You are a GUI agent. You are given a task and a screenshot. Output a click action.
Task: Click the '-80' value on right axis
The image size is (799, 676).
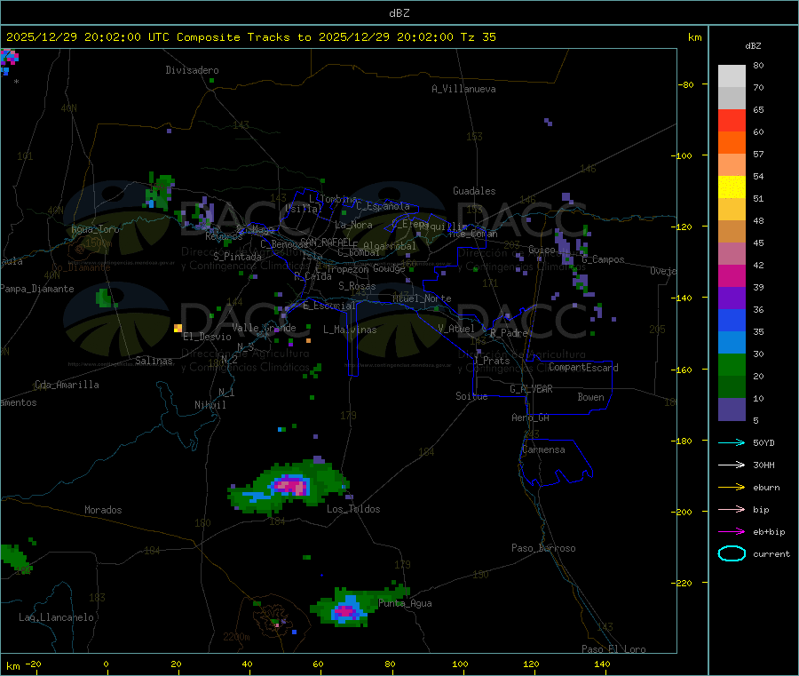[685, 84]
